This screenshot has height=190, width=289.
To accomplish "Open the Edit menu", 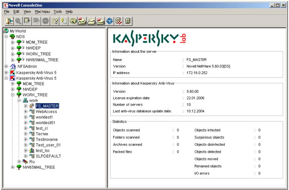I will (x=16, y=11).
